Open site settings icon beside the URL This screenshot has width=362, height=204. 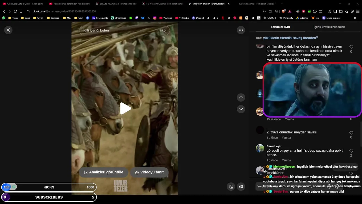click(x=28, y=11)
